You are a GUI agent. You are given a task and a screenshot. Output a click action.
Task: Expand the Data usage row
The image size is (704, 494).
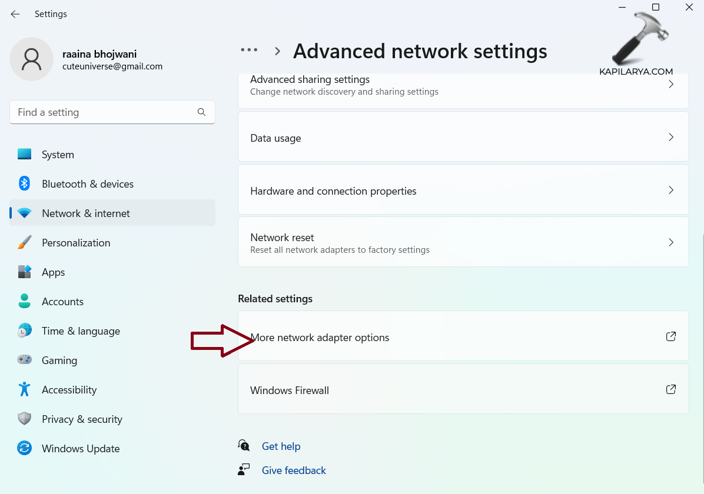(x=670, y=138)
